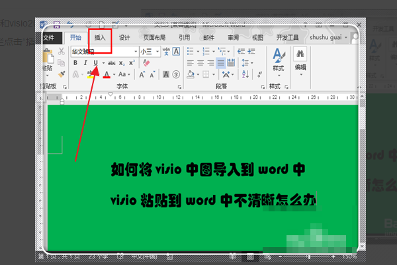Switch to the 设计 Design tab
397x265 pixels.
pos(124,38)
